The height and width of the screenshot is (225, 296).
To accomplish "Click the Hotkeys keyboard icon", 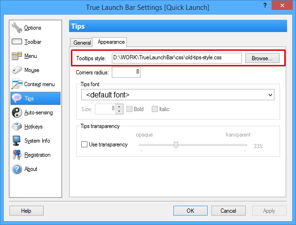I will point(17,127).
